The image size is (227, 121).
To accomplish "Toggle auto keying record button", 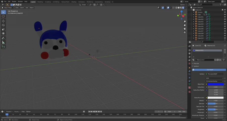I will [84, 112].
